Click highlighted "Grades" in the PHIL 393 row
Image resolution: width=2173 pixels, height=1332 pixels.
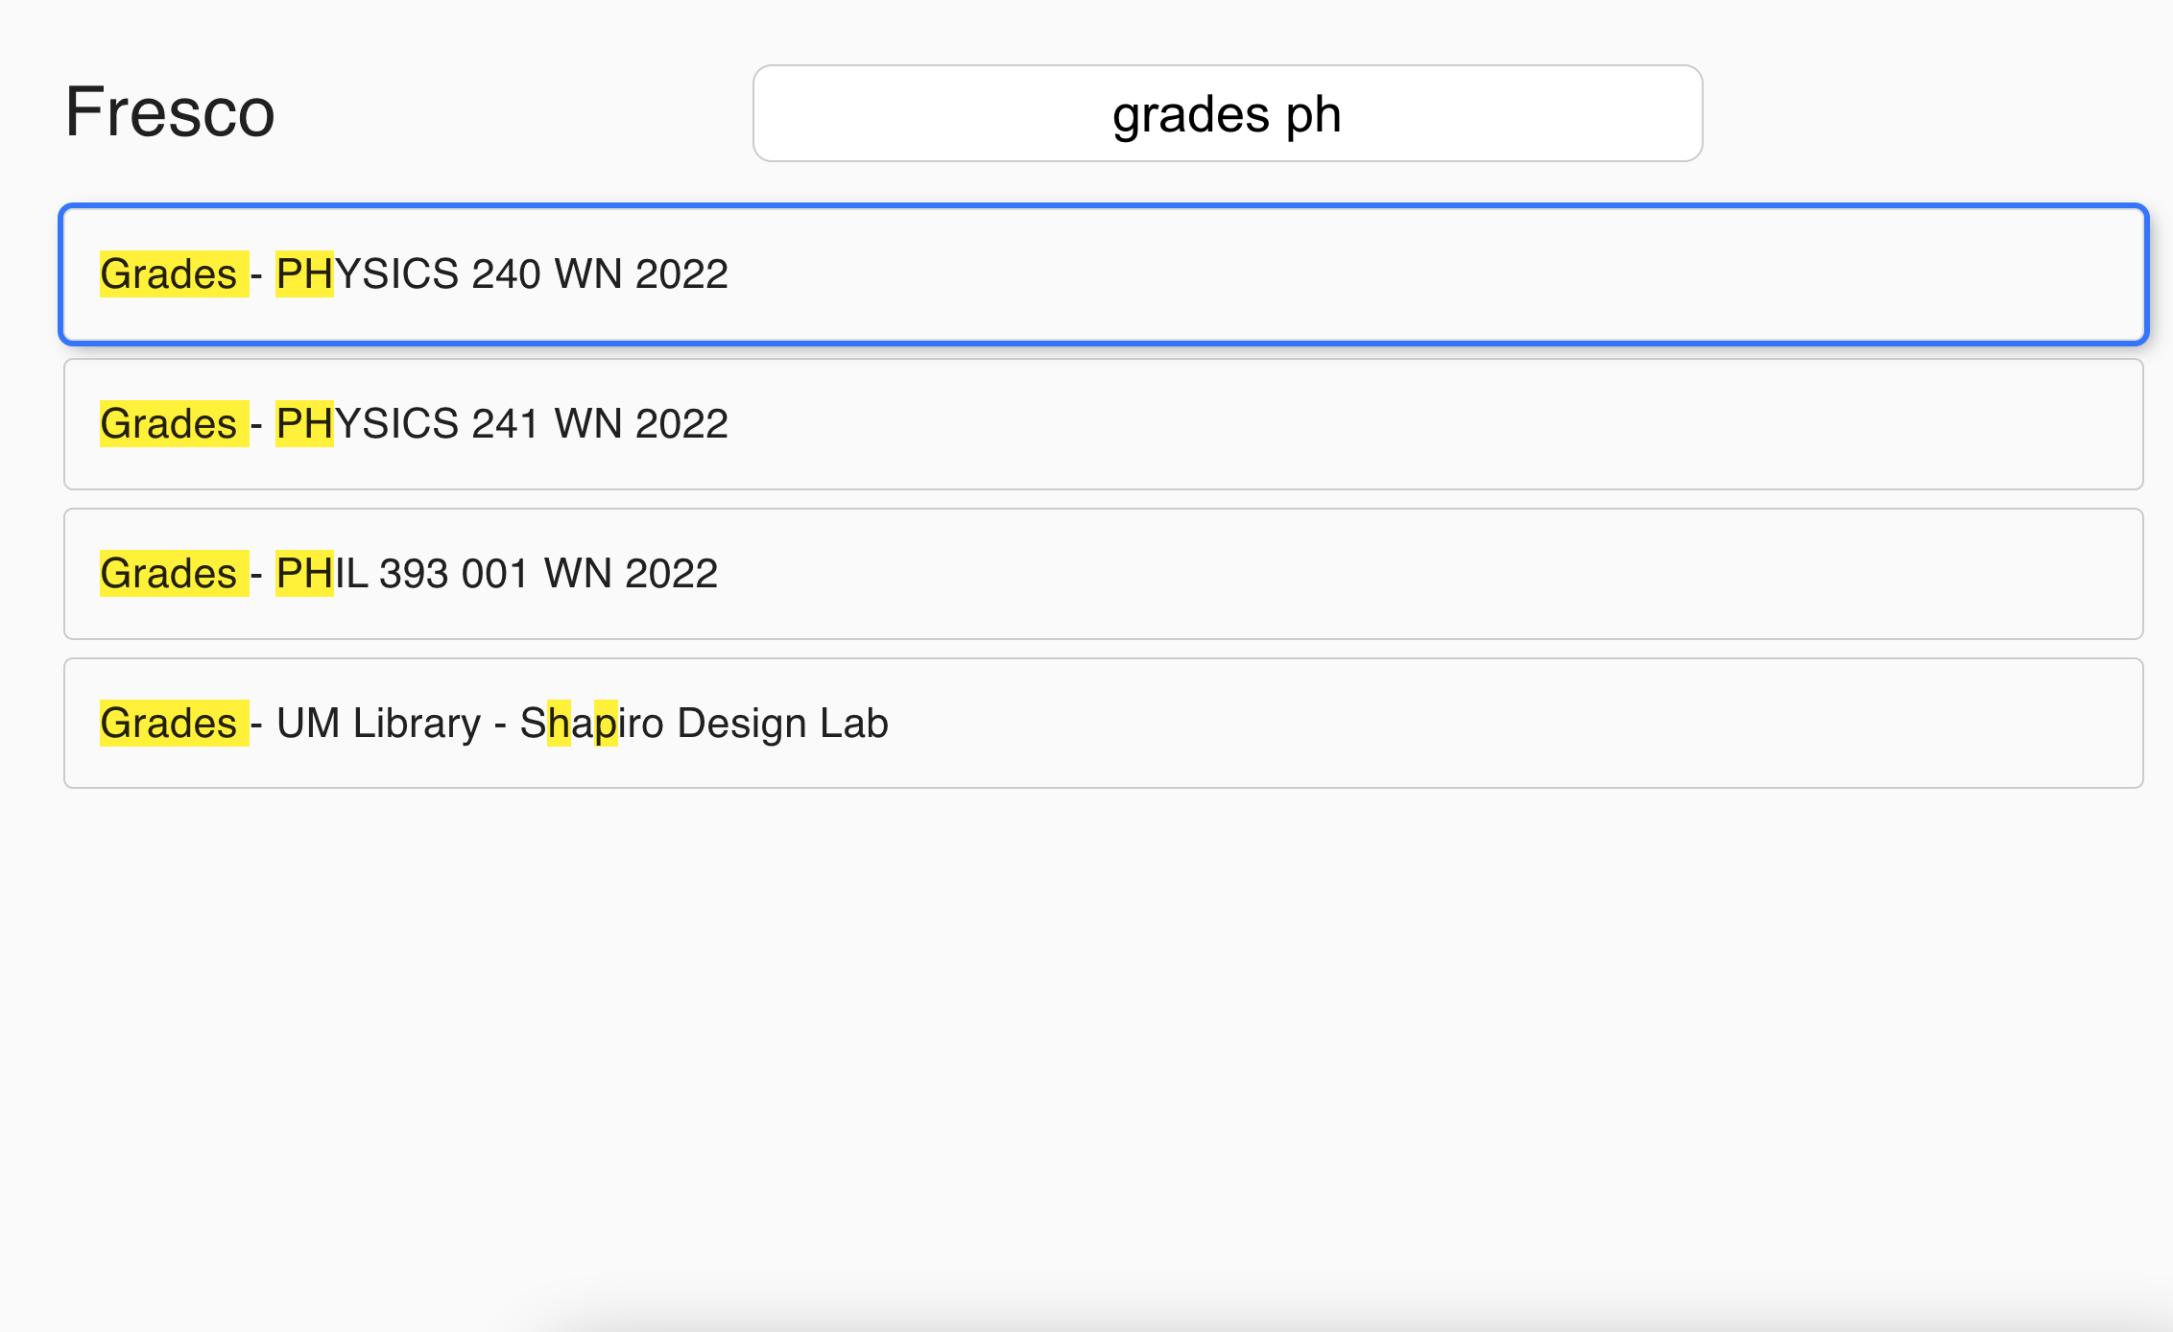tap(171, 574)
